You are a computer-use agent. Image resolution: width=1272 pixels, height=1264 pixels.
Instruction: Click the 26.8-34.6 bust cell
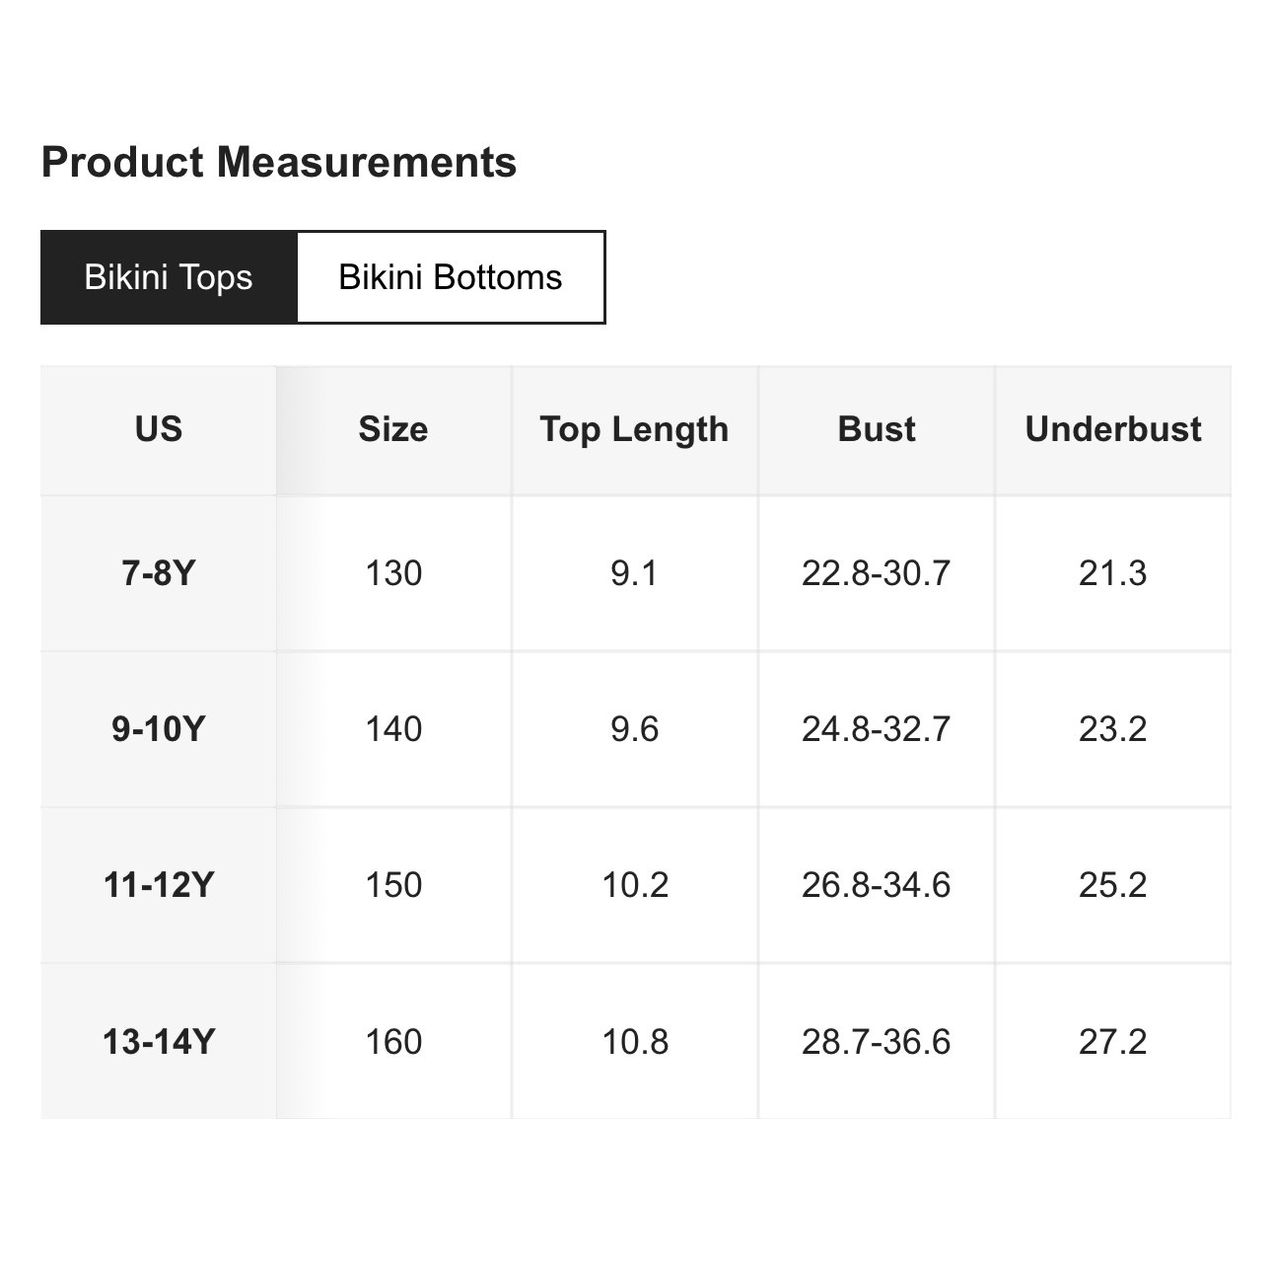(x=877, y=885)
